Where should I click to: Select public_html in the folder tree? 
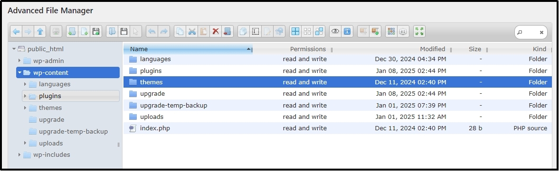[x=46, y=49]
